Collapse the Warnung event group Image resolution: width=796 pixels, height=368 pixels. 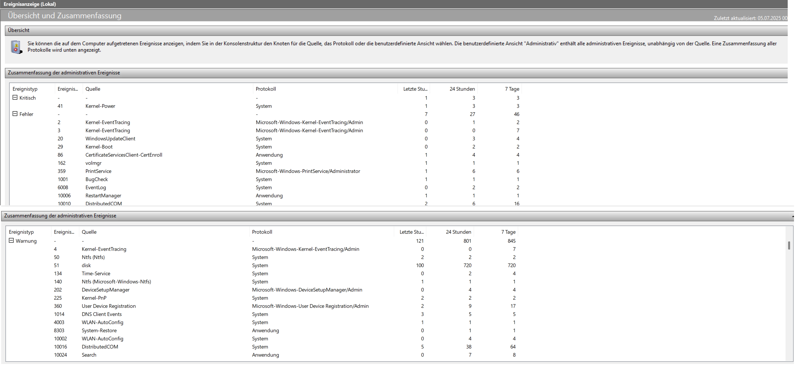click(x=11, y=241)
